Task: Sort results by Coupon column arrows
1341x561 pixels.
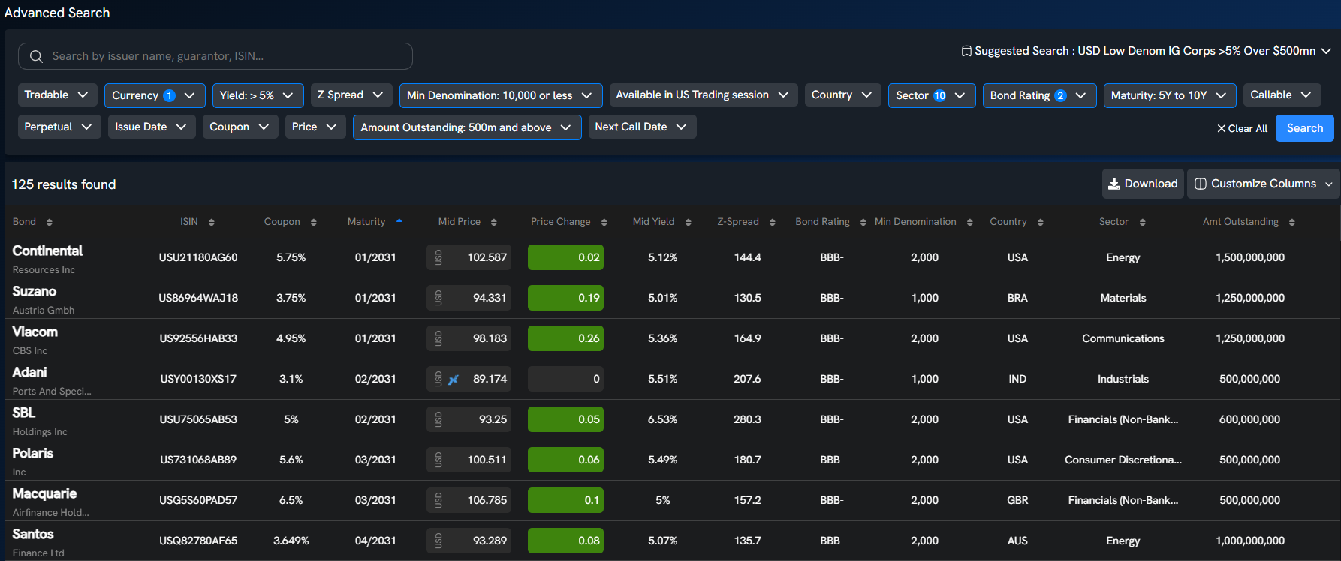Action: (313, 222)
